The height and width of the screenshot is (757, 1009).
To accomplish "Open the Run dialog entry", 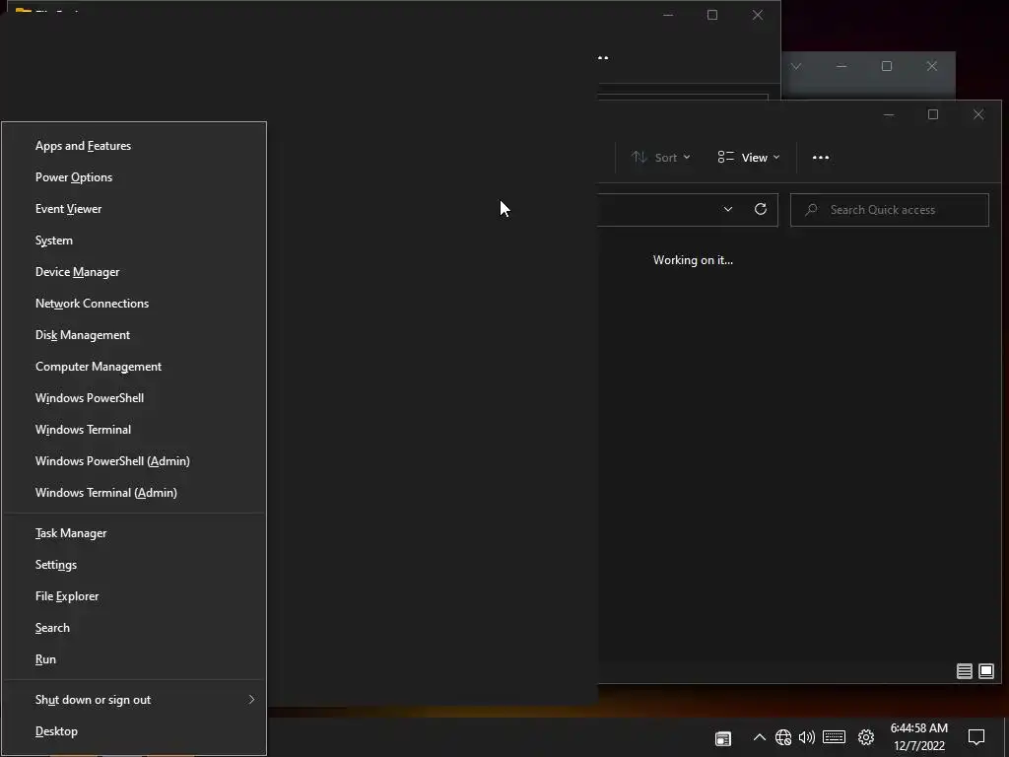I will click(x=134, y=659).
